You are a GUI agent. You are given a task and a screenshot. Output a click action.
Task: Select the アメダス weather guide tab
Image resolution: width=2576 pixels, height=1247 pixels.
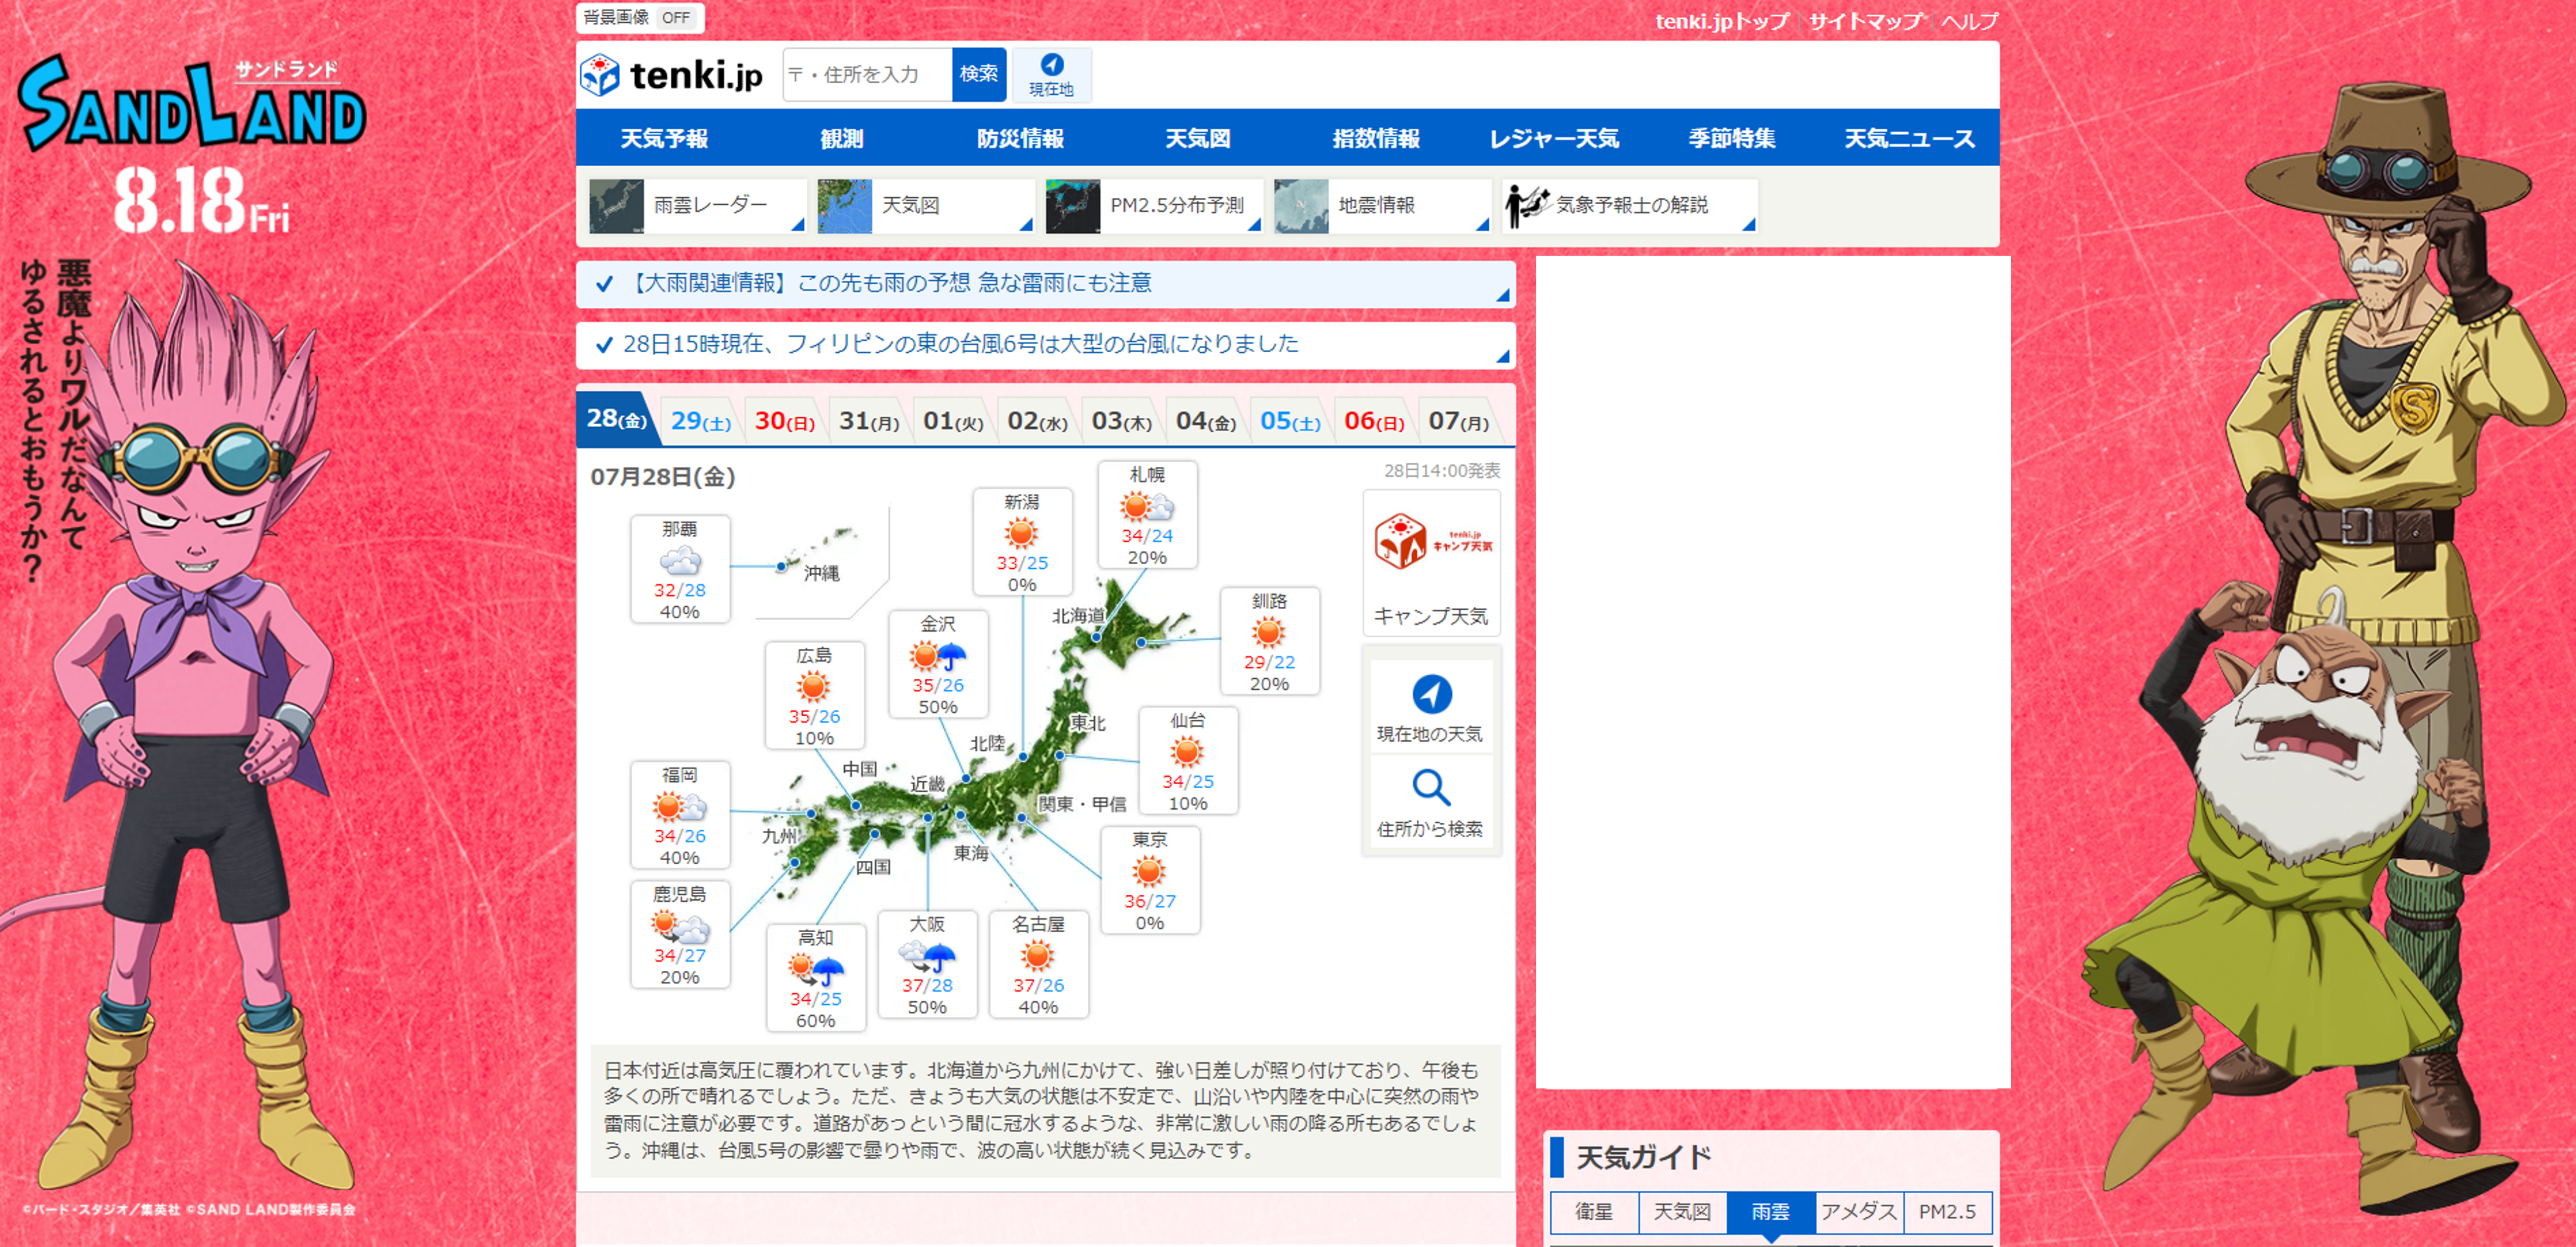1859,1212
